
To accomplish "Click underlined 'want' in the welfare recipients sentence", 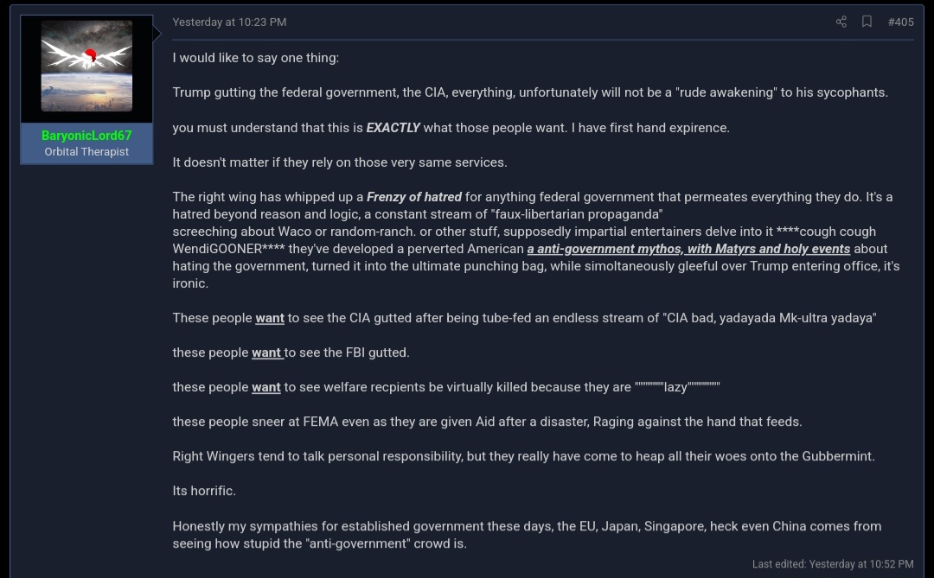I will (266, 388).
